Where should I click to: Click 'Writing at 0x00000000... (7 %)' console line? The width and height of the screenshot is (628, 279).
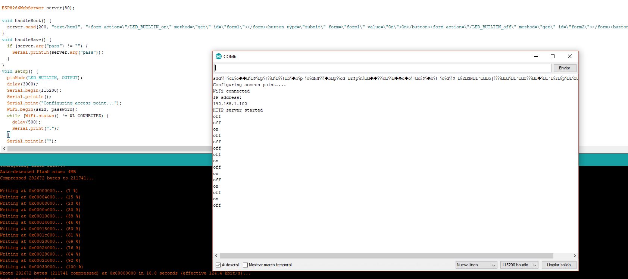click(x=39, y=191)
